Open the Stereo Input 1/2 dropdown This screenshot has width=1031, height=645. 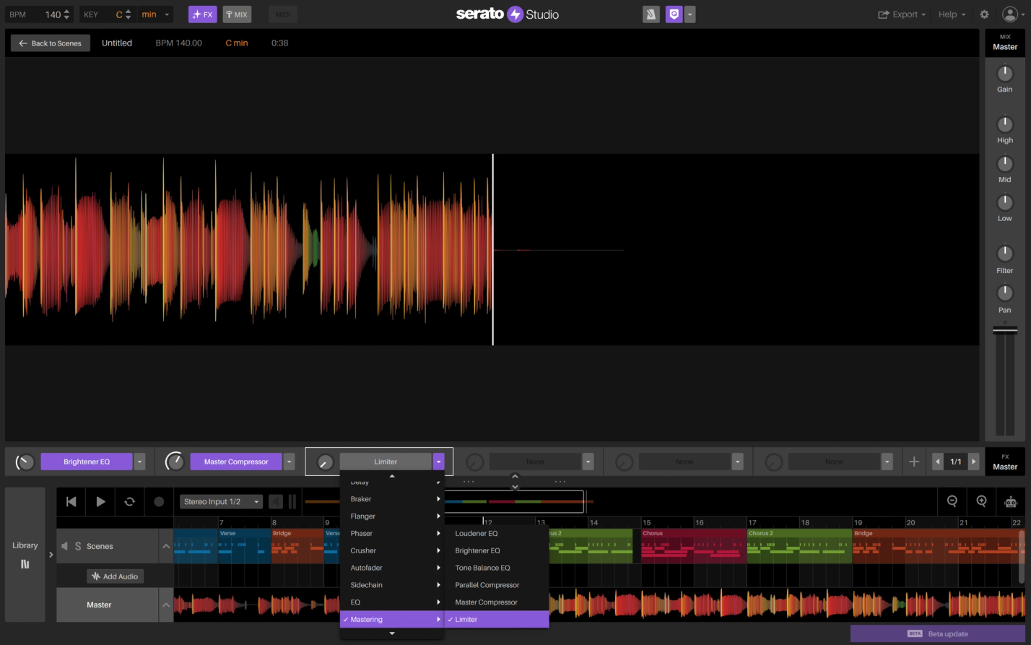221,501
